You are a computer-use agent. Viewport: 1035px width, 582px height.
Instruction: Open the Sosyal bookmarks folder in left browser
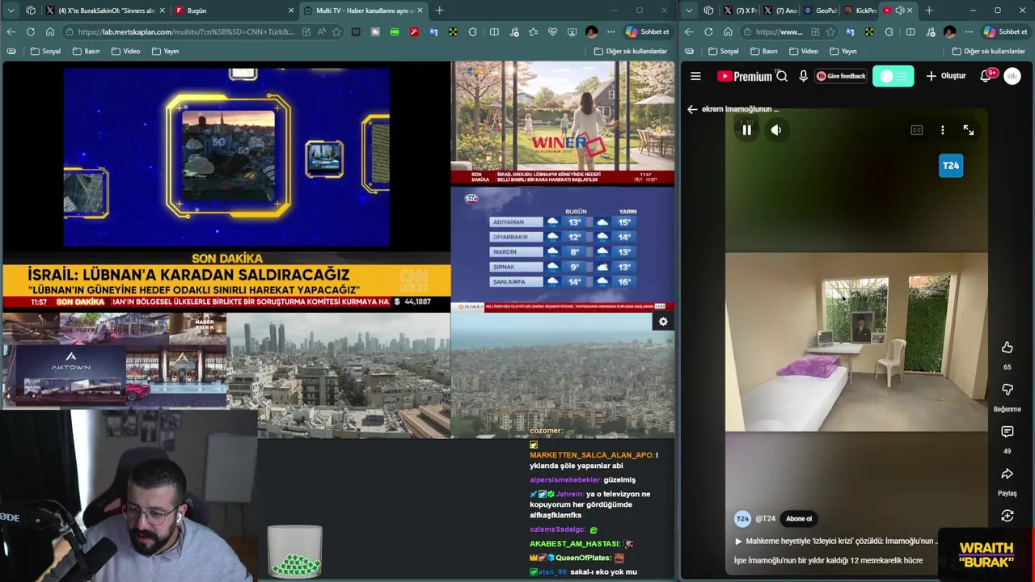pos(45,51)
